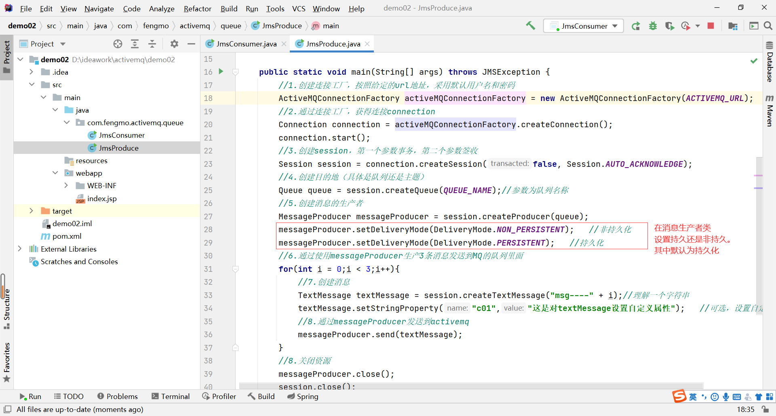Collapse the src folder
The image size is (776, 416).
point(32,84)
